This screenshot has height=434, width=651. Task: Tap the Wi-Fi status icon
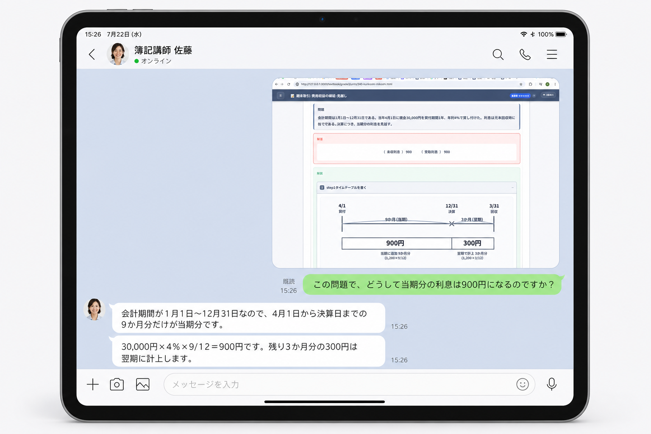point(524,34)
